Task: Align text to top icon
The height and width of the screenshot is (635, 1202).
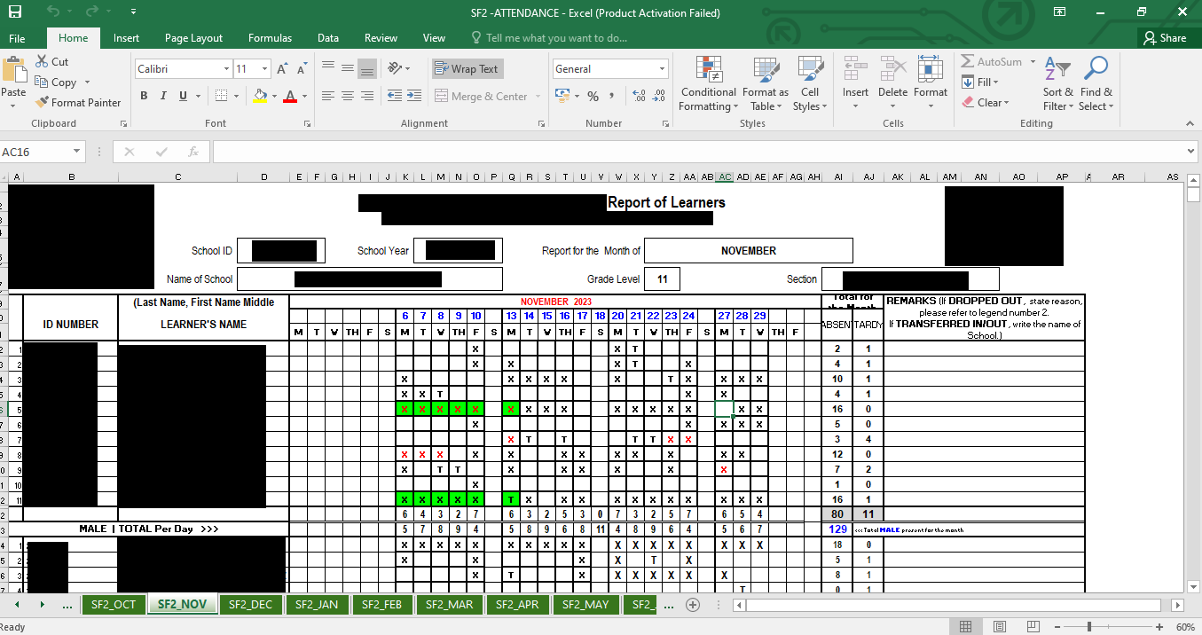Action: pos(328,68)
